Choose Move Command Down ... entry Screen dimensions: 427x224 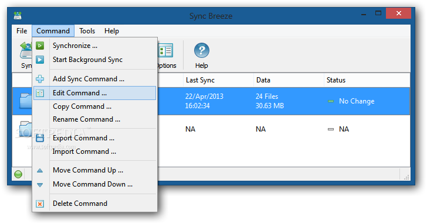pyautogui.click(x=94, y=184)
